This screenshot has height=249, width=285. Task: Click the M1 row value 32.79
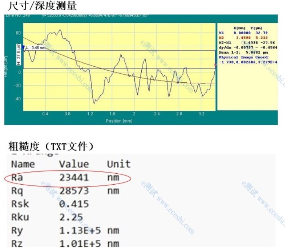[261, 33]
